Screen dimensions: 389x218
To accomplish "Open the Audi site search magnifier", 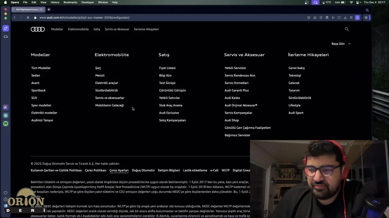I will point(347,29).
